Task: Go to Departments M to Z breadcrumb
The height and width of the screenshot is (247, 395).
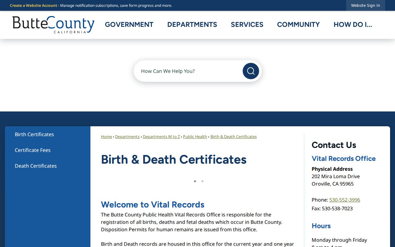Action: tap(161, 136)
